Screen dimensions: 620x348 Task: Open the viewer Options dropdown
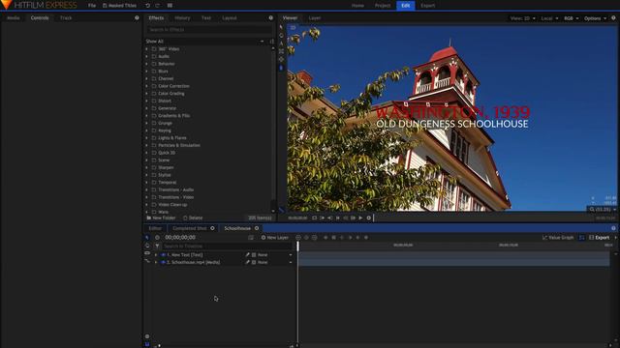point(595,18)
